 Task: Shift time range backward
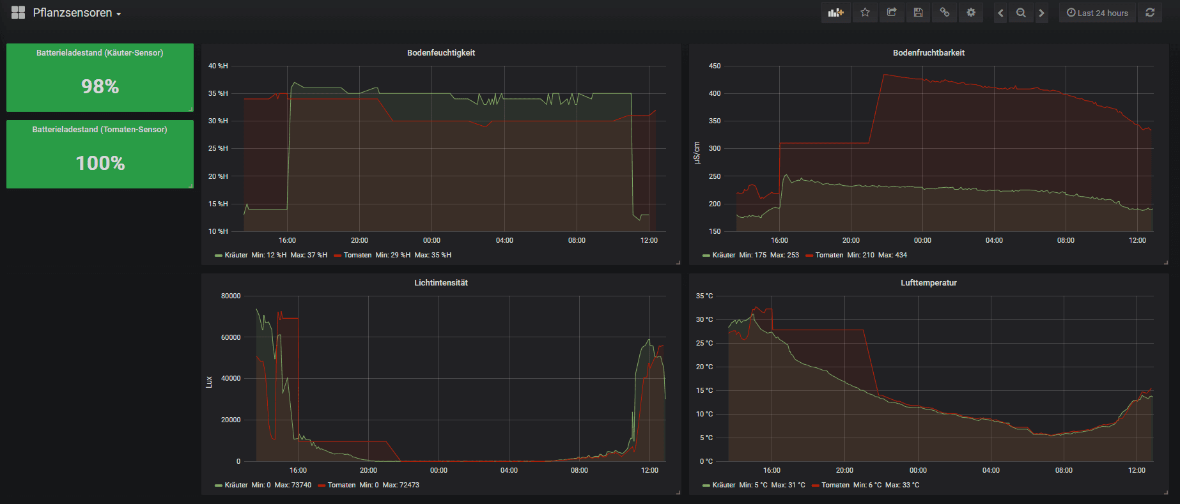point(1000,13)
